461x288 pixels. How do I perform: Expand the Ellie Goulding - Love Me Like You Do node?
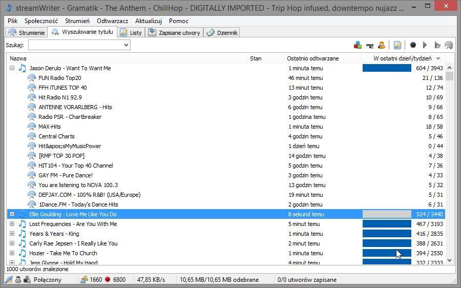12,214
